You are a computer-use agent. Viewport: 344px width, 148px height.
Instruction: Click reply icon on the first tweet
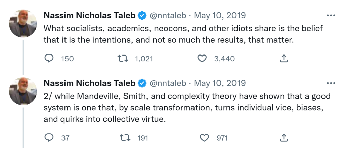pyautogui.click(x=49, y=59)
